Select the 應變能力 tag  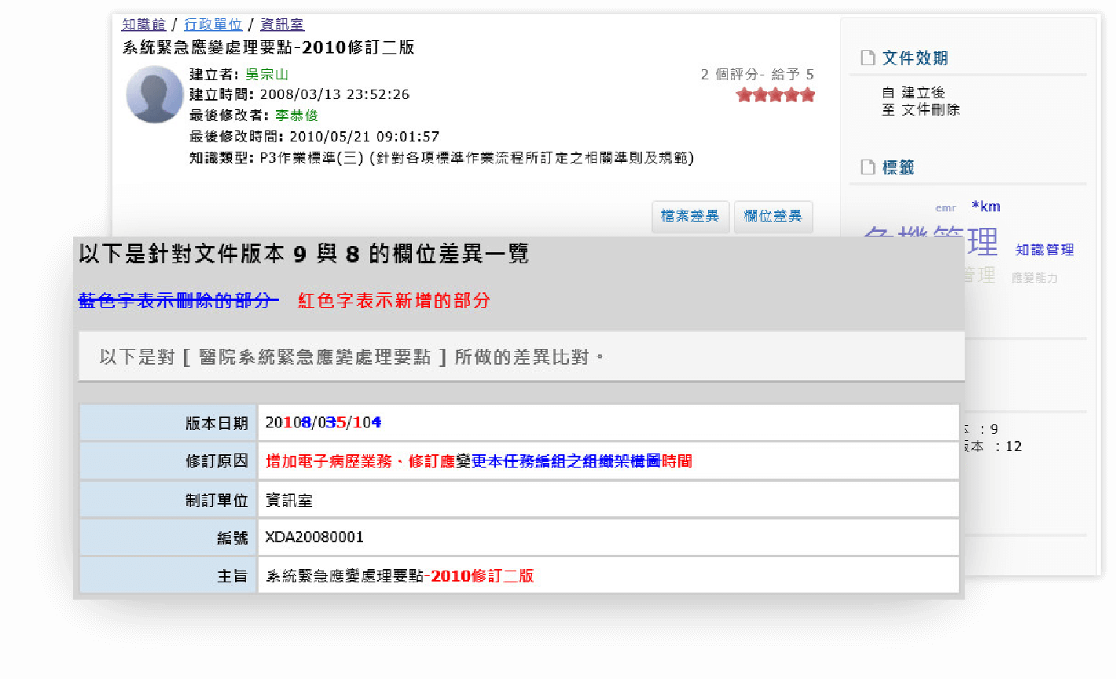click(1034, 278)
